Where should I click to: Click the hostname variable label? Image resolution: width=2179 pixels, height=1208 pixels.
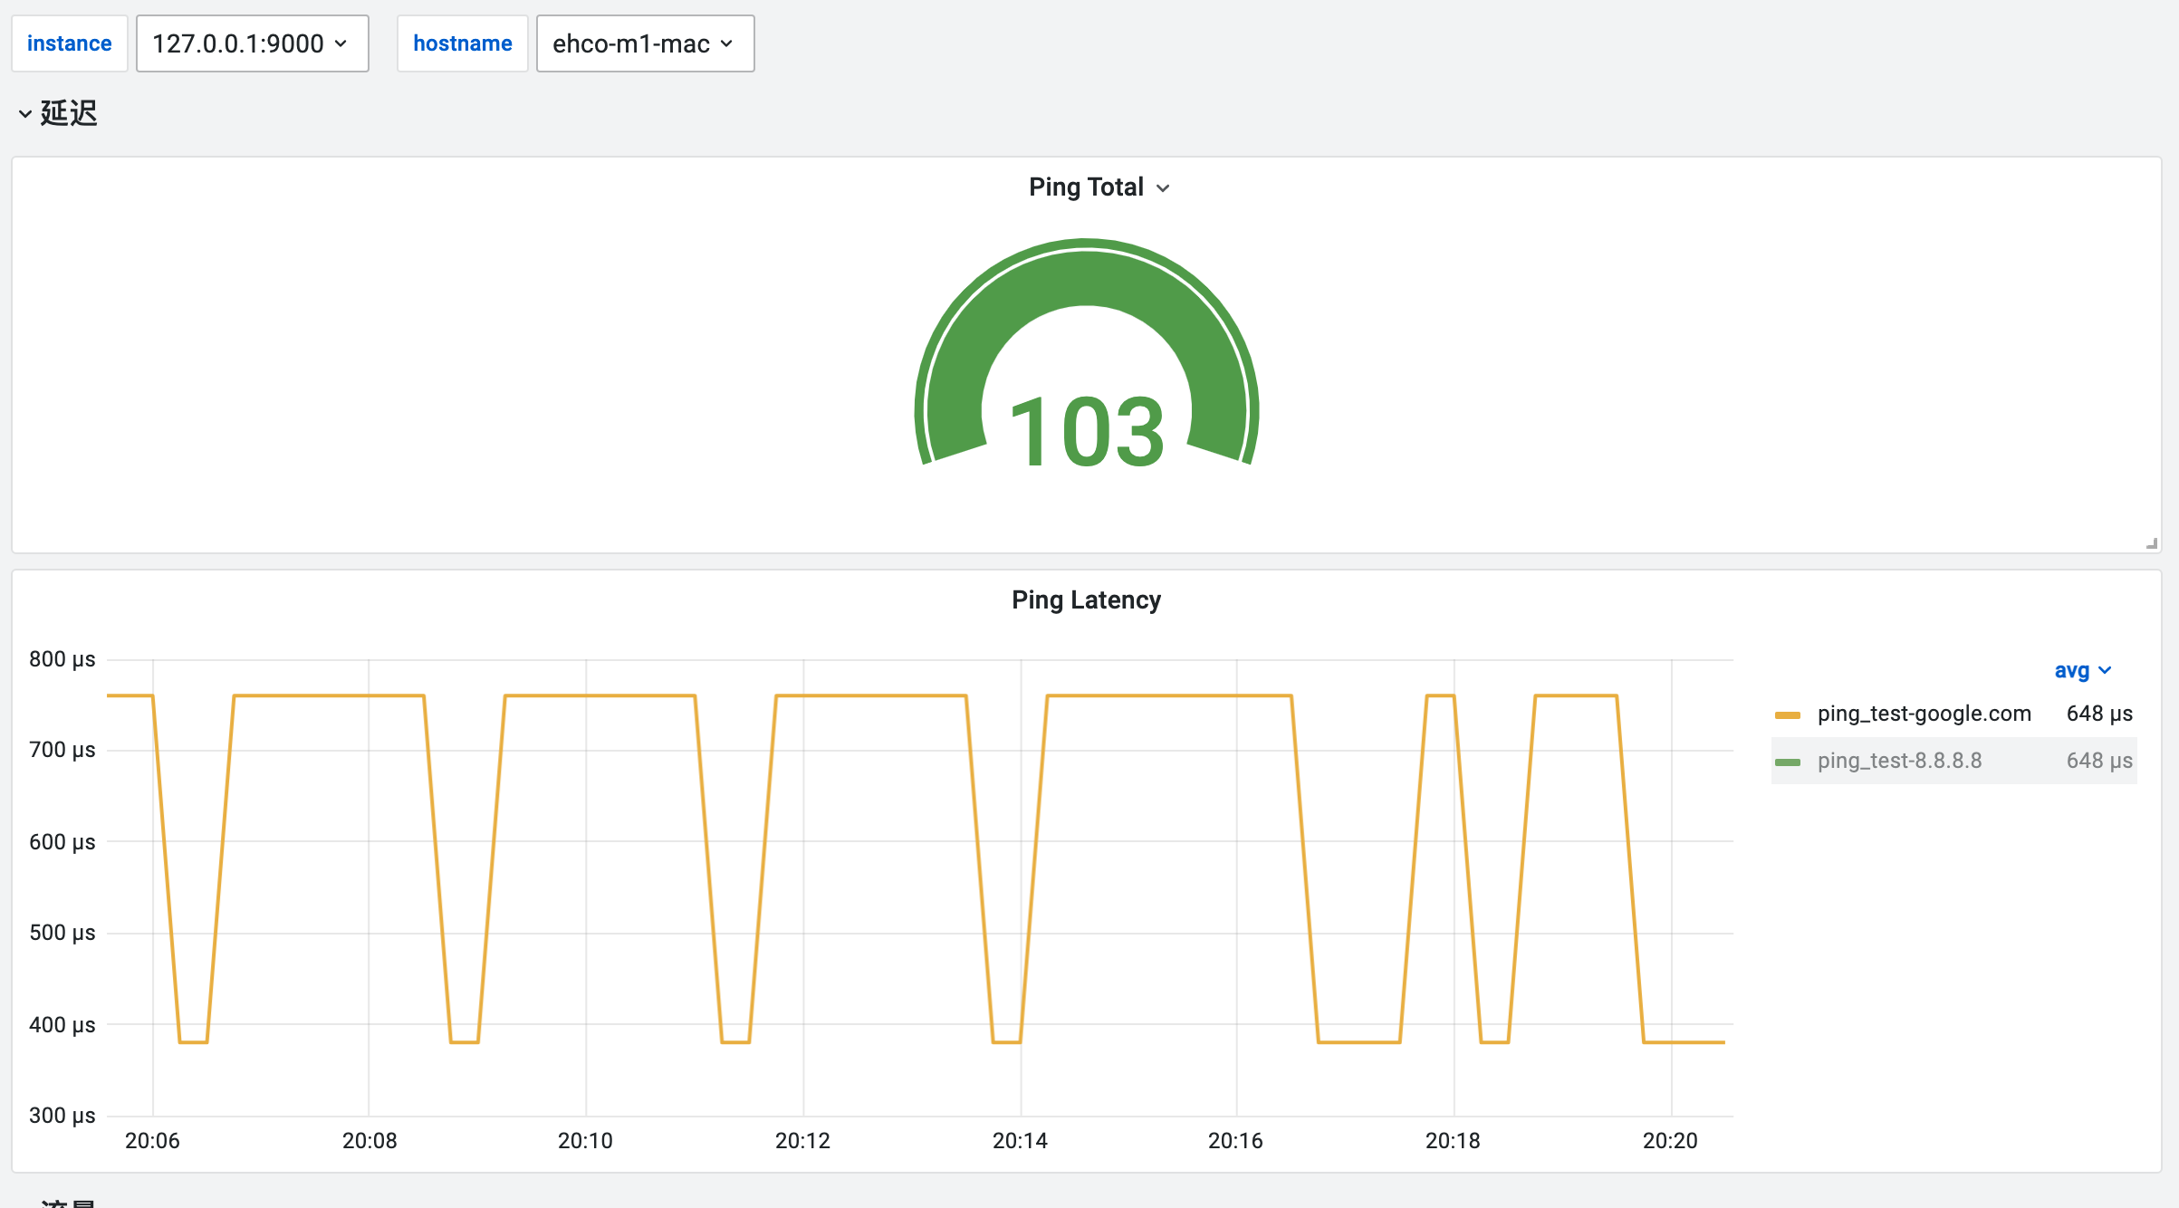(462, 43)
